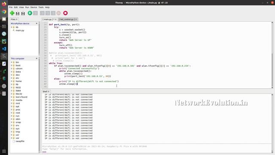Select the lib64 folder
The height and width of the screenshot is (155, 275).
(x=18, y=91)
